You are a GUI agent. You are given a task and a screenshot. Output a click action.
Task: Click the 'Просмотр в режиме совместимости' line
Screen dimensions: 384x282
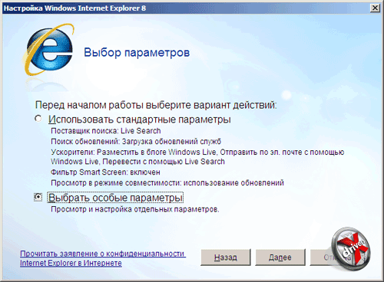coord(167,183)
